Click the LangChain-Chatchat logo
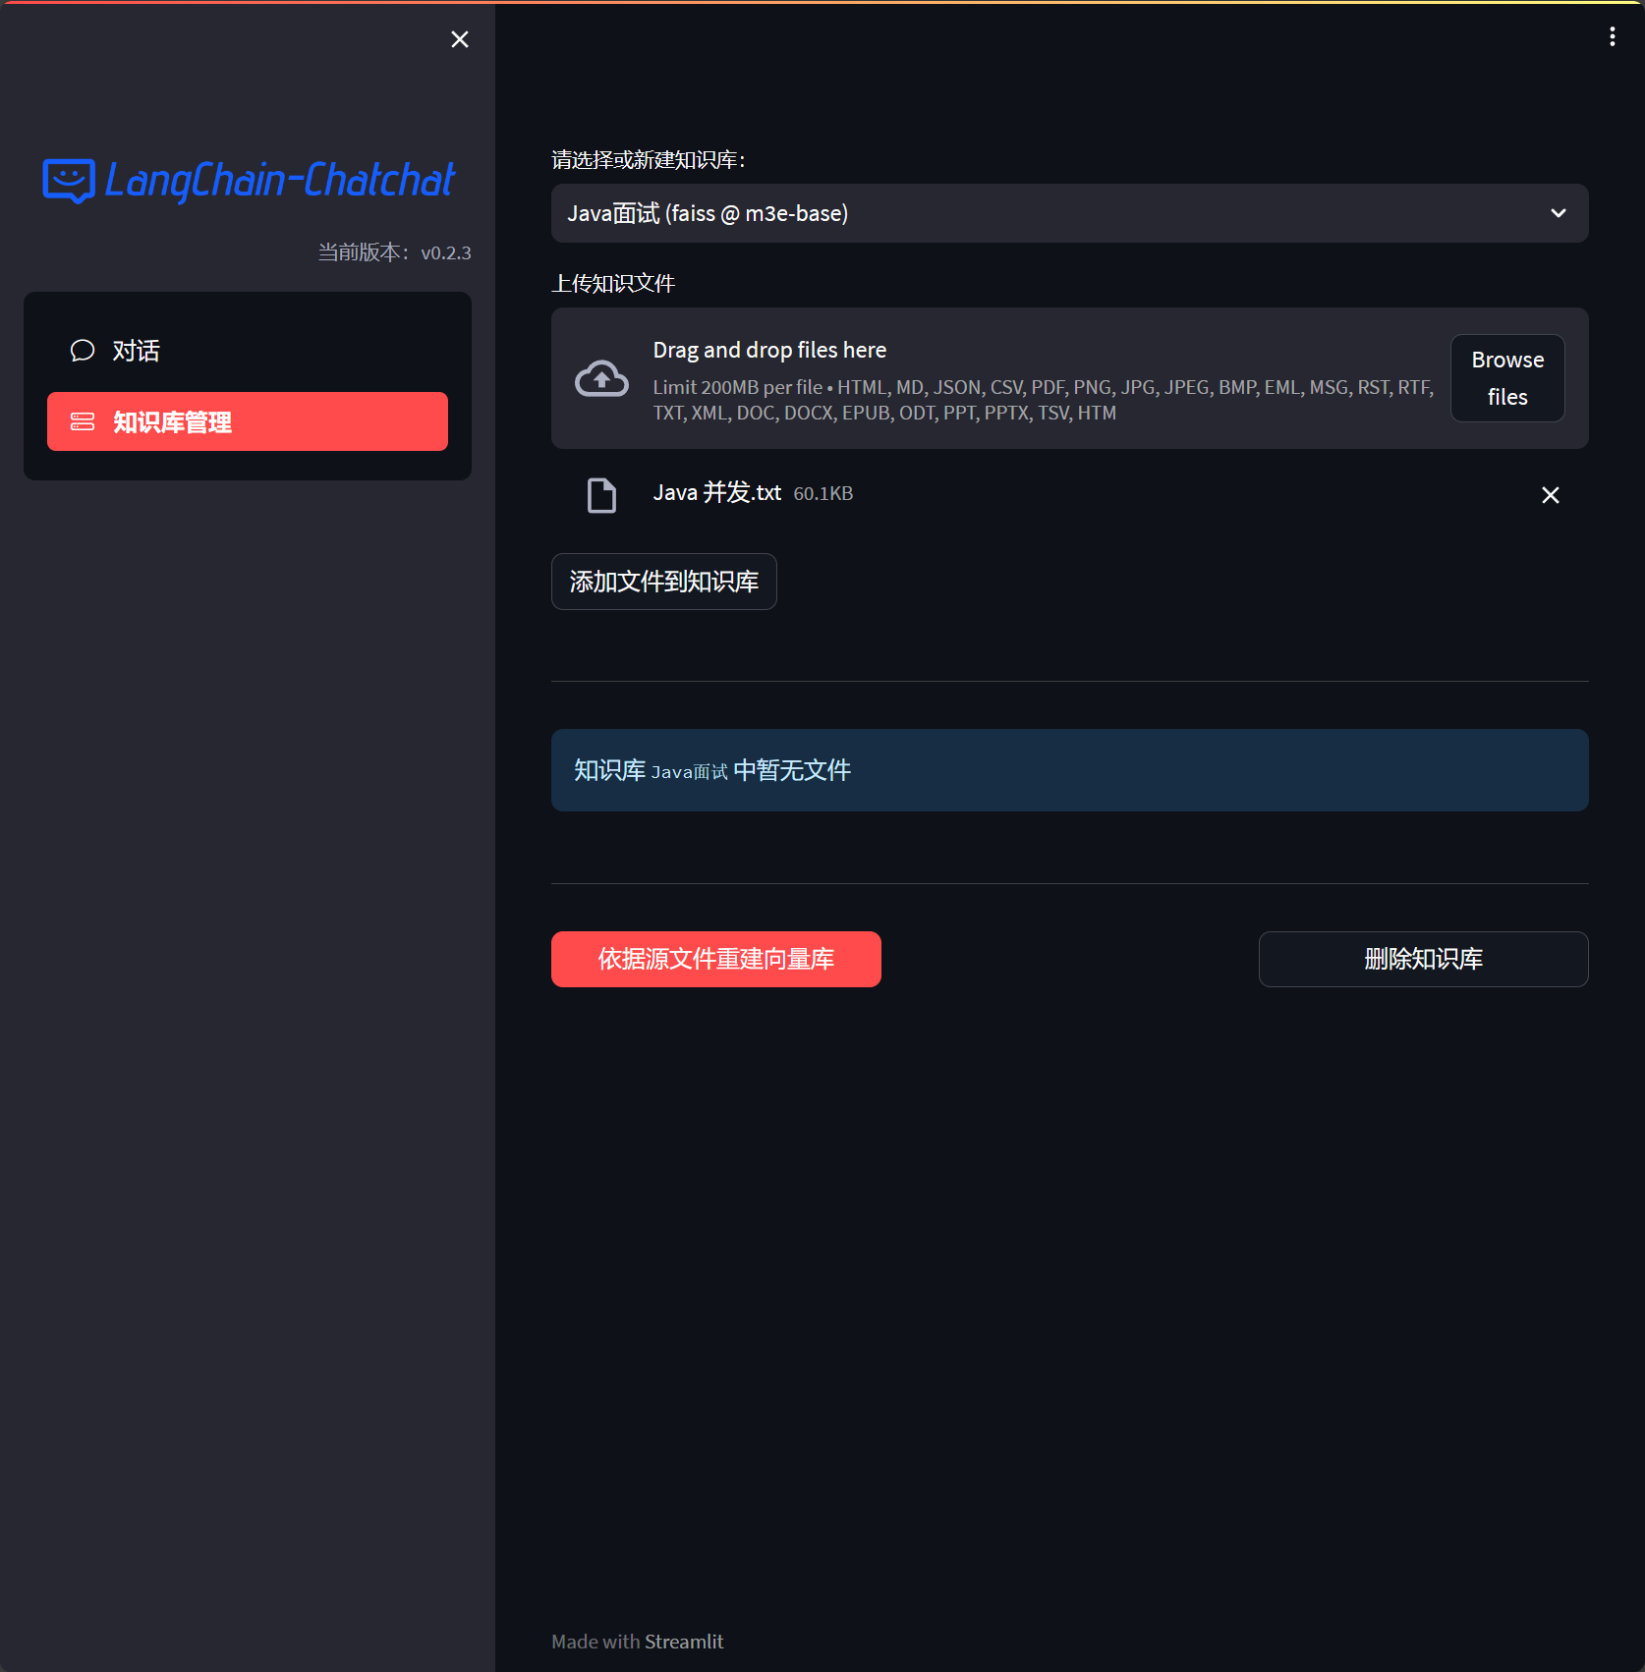Screen dimensions: 1645x1672 [x=249, y=181]
